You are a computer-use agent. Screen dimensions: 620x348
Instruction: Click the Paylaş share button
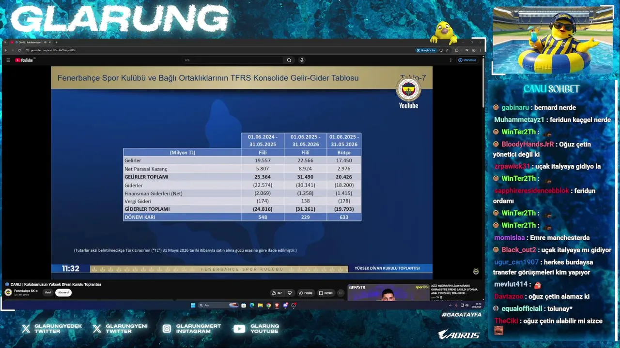click(306, 293)
